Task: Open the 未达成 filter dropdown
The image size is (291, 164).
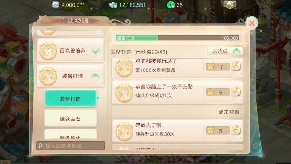Action: coord(225,51)
